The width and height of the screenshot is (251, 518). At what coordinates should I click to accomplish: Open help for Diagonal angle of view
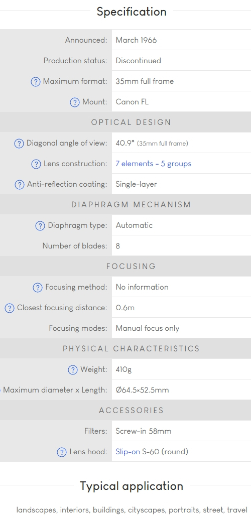(19, 144)
